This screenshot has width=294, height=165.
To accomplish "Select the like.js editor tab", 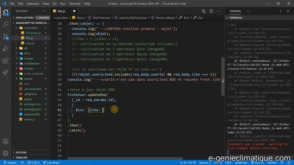I will tap(64, 11).
